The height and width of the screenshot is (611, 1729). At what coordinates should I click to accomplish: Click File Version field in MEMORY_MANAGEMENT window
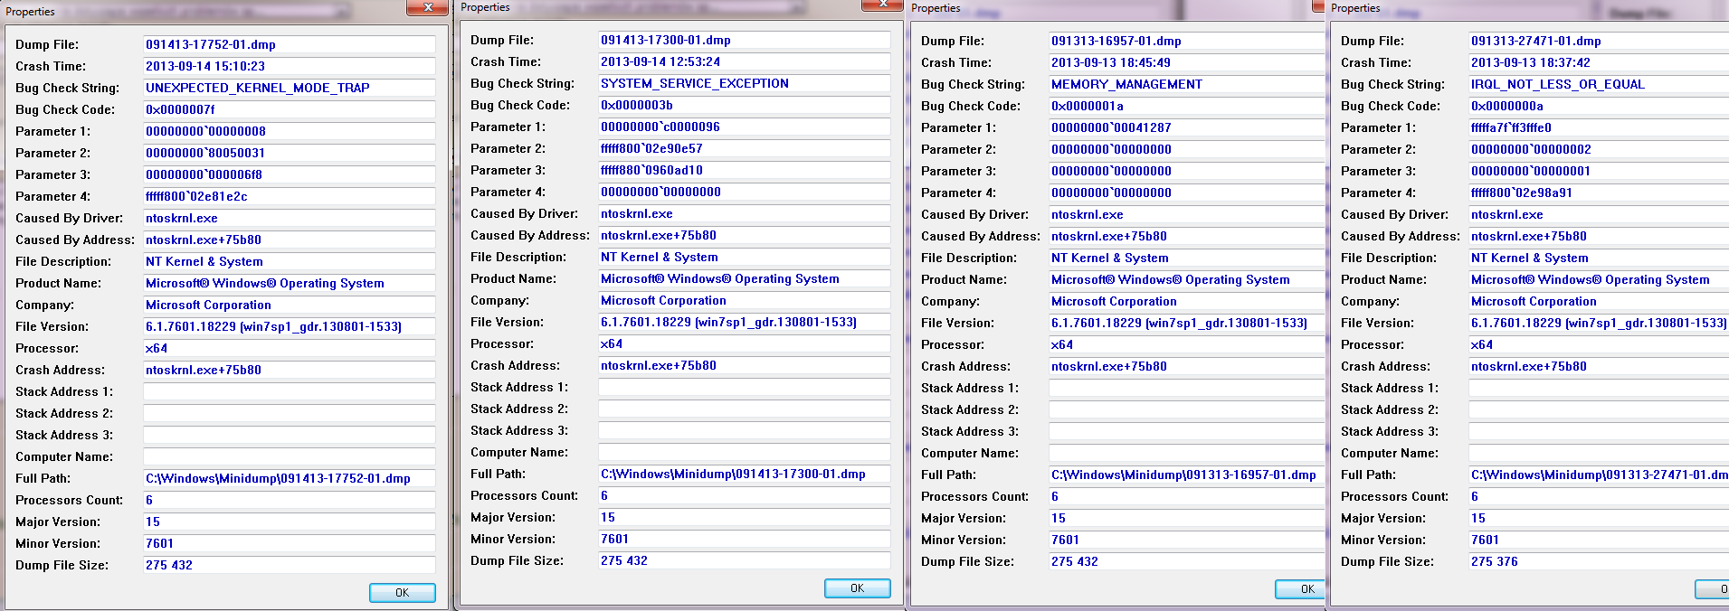[1187, 323]
